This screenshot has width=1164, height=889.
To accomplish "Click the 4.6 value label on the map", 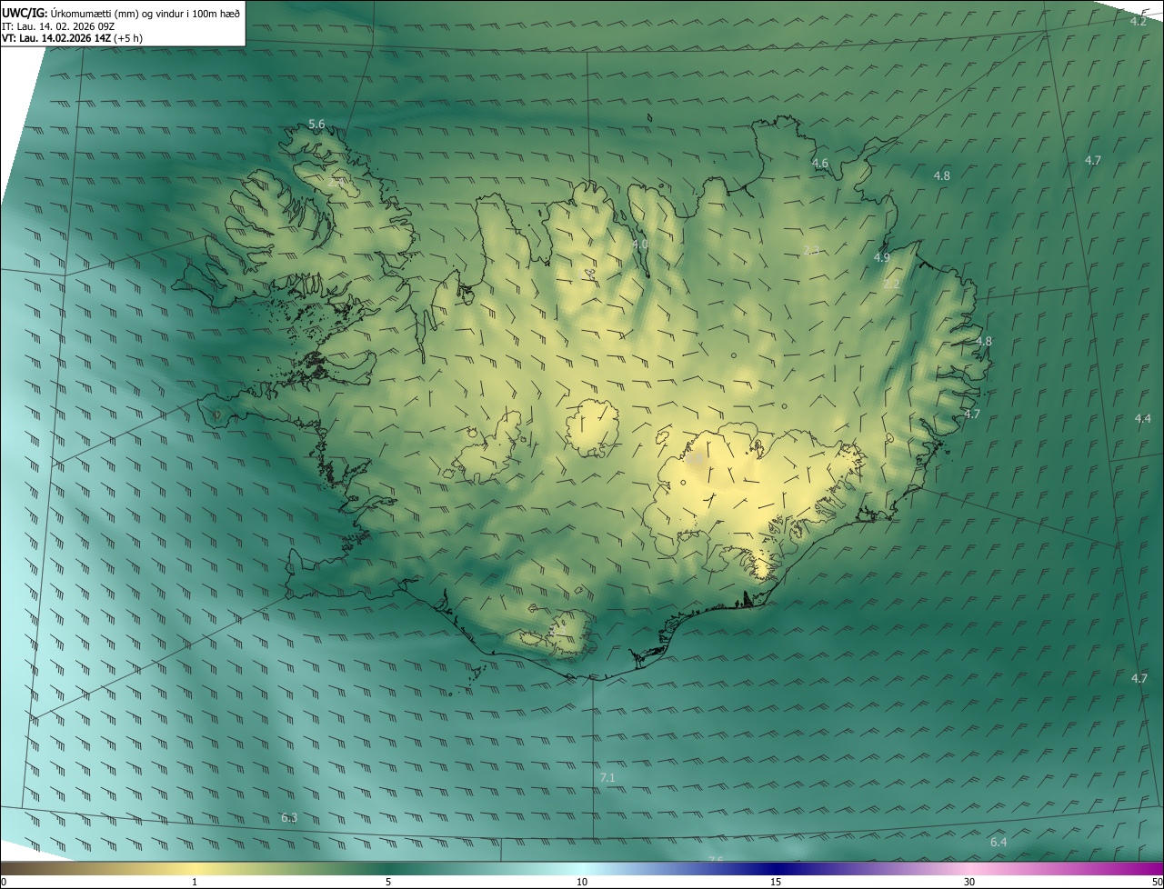I will coord(820,164).
